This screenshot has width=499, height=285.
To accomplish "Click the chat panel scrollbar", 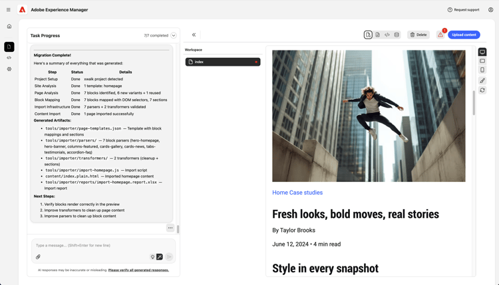I will coord(178,229).
